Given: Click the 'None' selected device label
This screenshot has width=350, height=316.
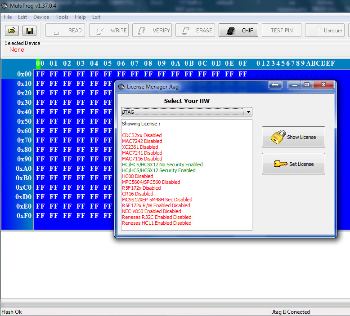Looking at the screenshot, I should tap(17, 49).
